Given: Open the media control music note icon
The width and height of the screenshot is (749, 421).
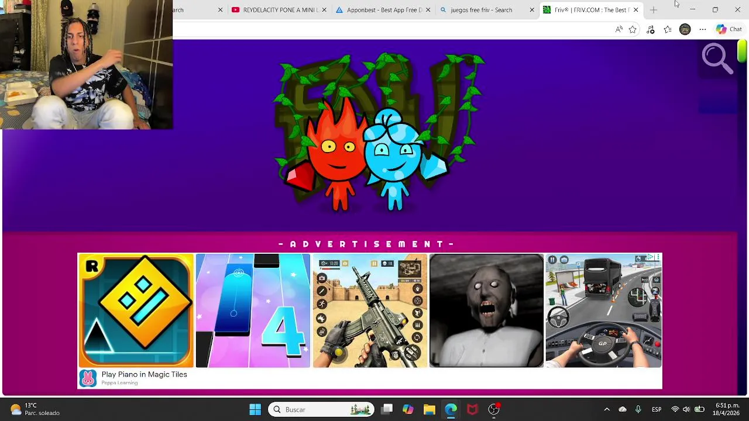Looking at the screenshot, I should pyautogui.click(x=650, y=29).
